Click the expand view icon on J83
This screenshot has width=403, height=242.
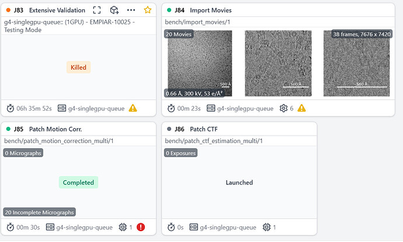(x=98, y=10)
